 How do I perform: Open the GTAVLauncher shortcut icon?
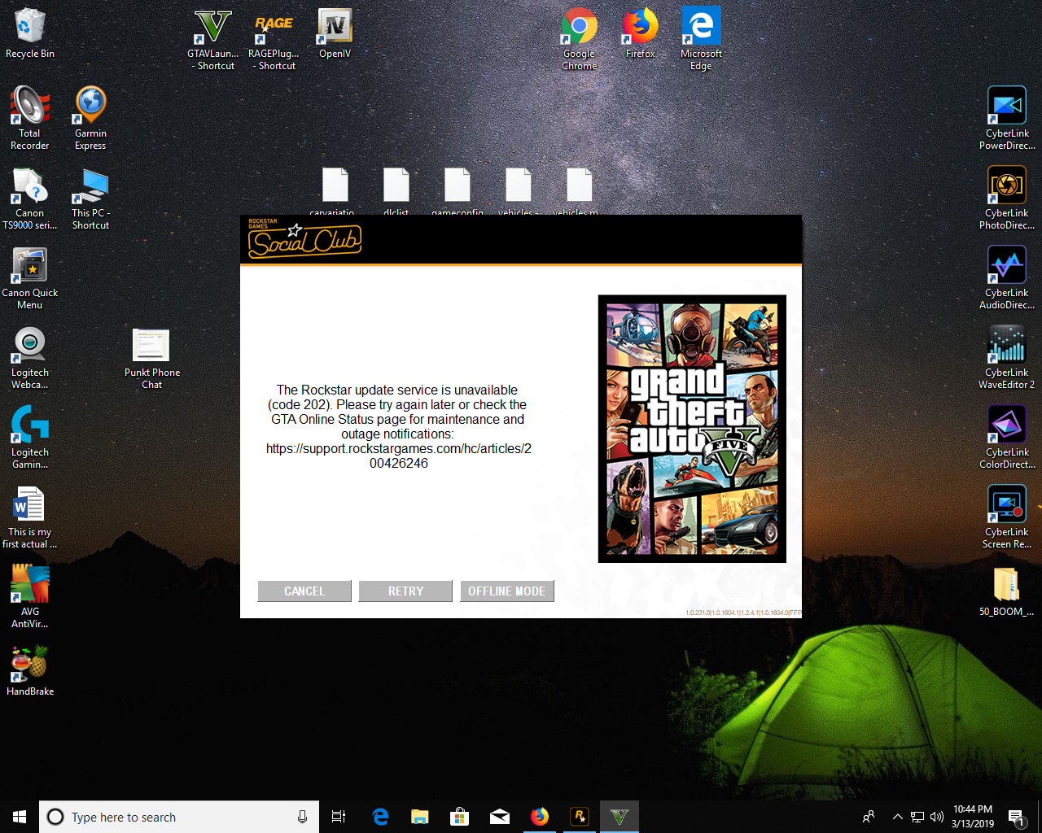tap(213, 39)
